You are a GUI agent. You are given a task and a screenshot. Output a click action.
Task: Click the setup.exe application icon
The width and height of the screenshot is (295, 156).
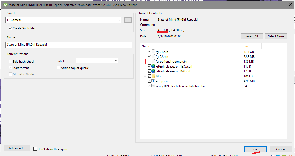(153, 81)
